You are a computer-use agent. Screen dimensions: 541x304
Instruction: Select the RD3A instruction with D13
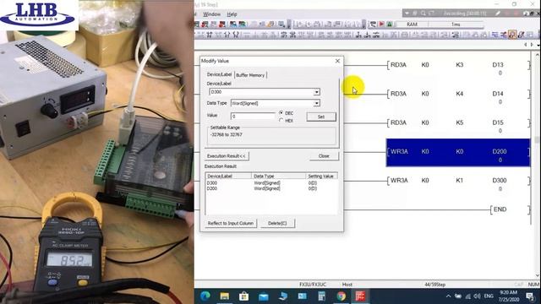(x=458, y=65)
